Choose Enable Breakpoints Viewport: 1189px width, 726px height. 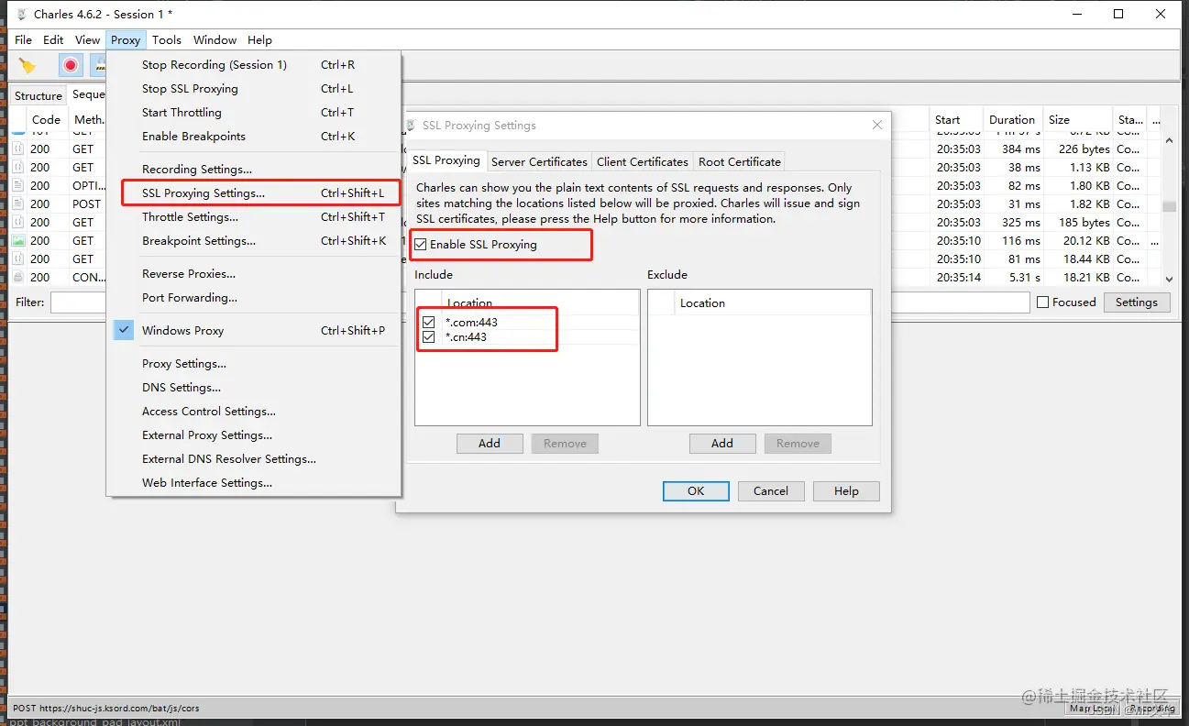(x=253, y=137)
